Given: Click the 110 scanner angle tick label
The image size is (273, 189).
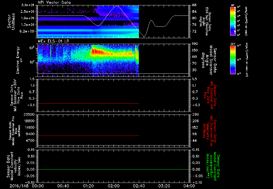Looking at the screenshot, I should pos(195,57).
